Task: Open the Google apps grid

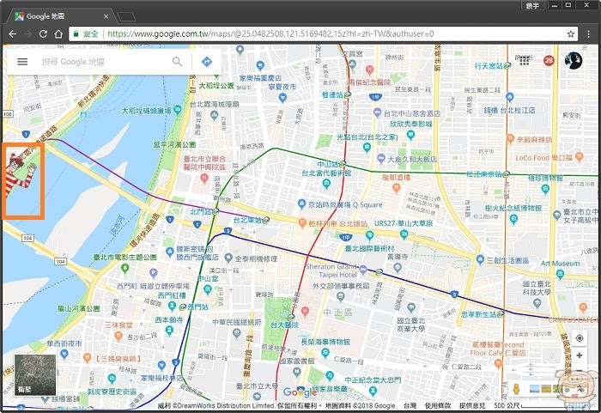Action: (524, 60)
